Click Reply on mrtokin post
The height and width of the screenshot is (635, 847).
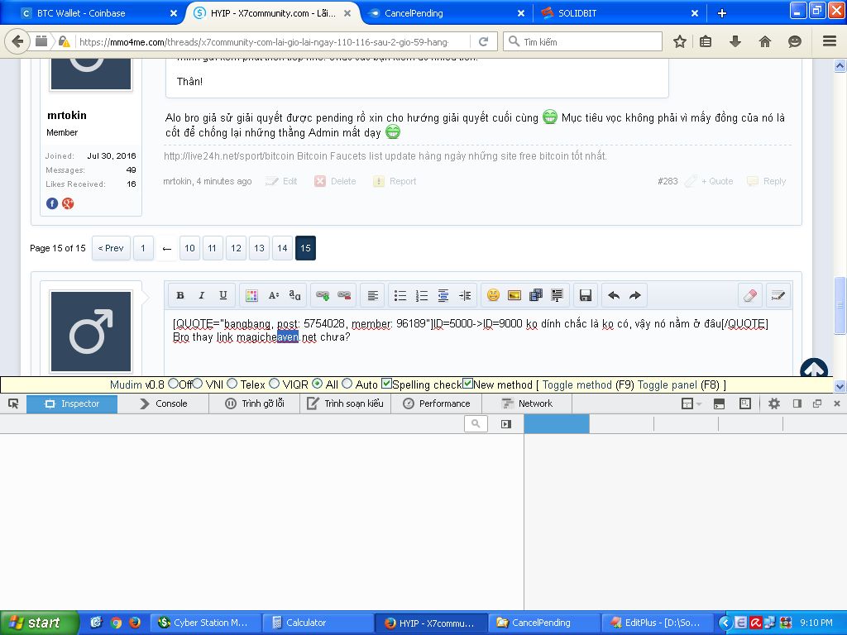pos(767,181)
